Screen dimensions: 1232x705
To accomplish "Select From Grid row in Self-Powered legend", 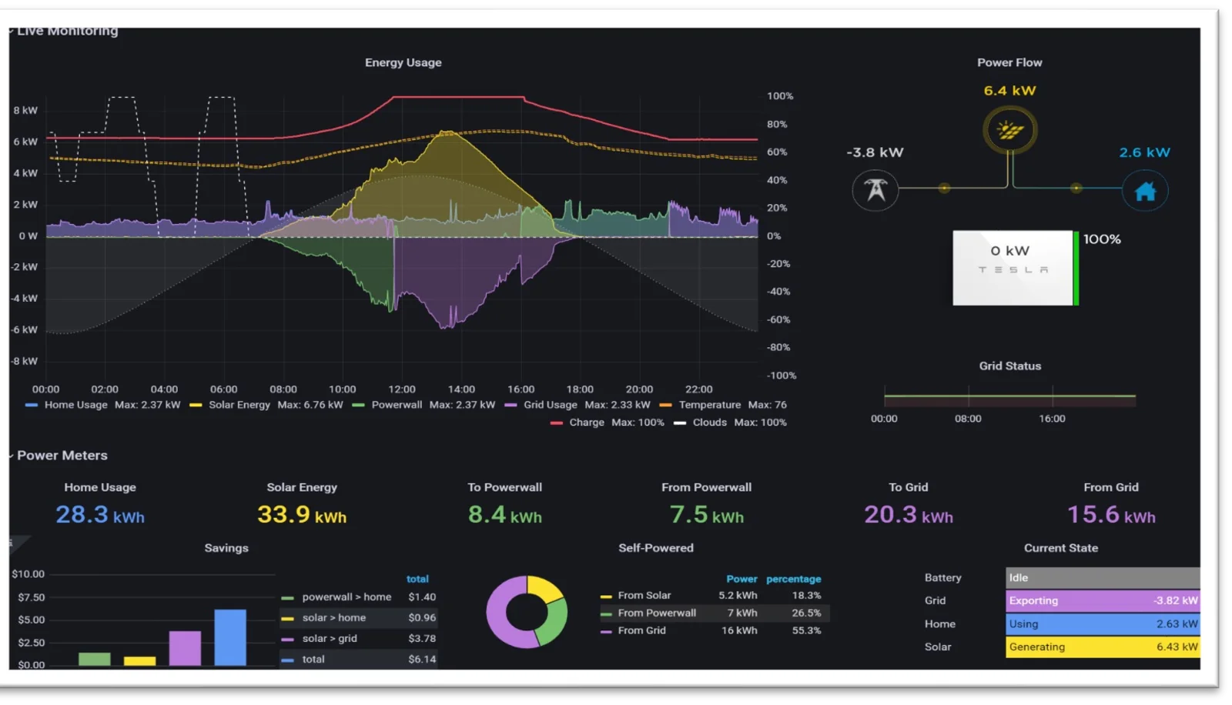I will [x=714, y=630].
